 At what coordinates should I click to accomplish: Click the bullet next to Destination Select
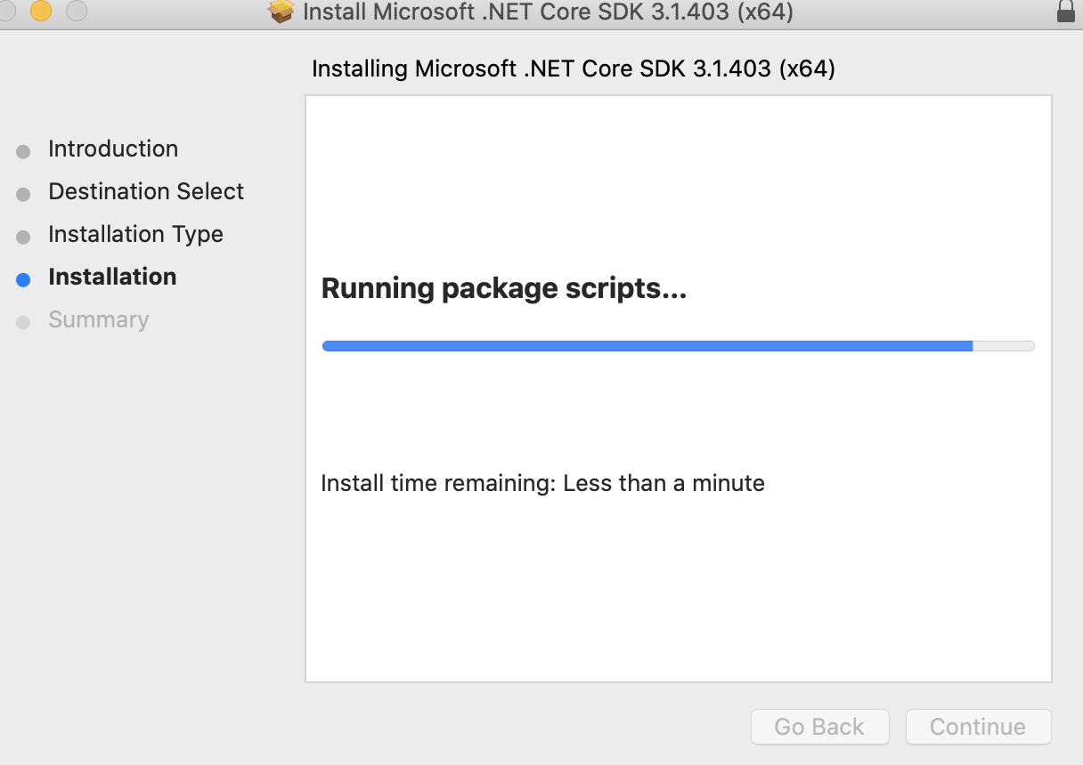(x=22, y=193)
